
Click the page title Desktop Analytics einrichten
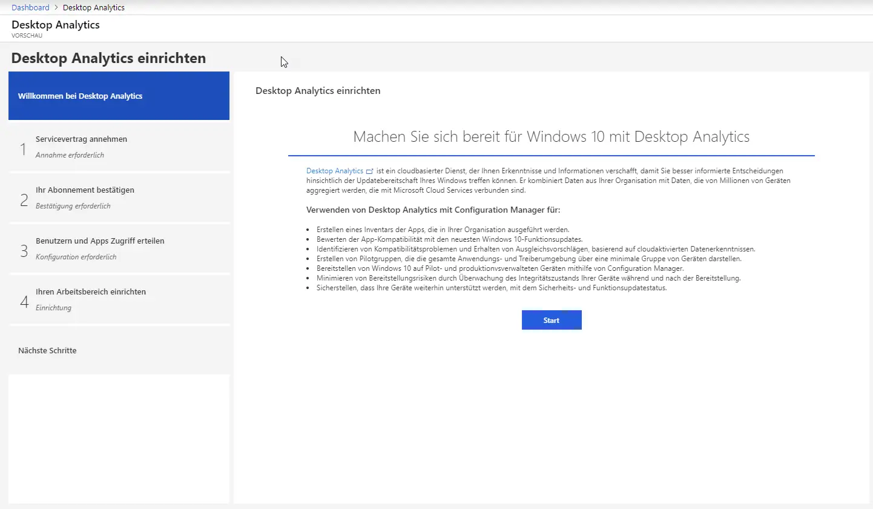tap(109, 58)
